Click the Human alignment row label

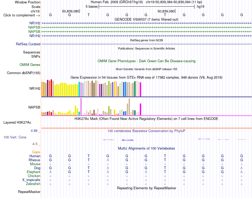tap(35, 156)
